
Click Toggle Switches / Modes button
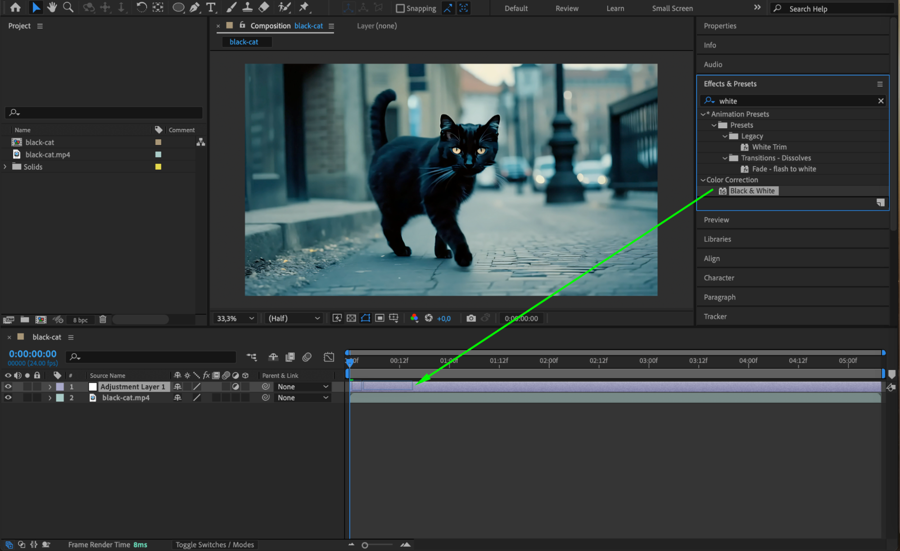click(215, 545)
